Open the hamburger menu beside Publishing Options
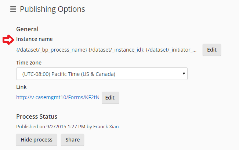Image resolution: width=239 pixels, height=150 pixels. pyautogui.click(x=13, y=9)
